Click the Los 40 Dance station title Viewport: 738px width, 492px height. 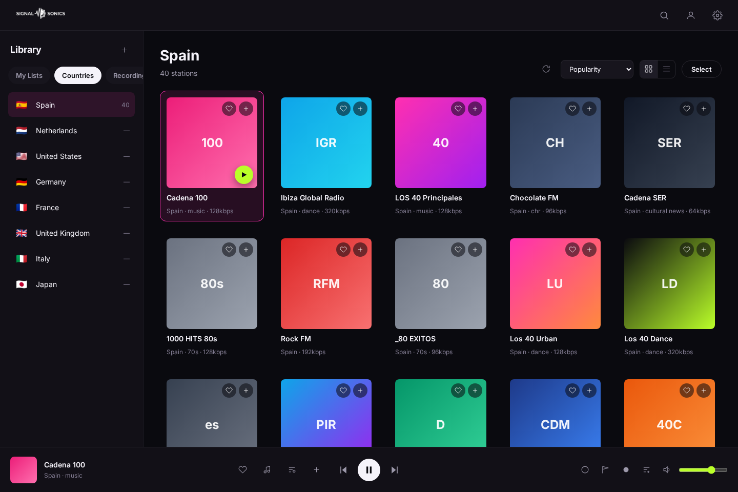[648, 339]
